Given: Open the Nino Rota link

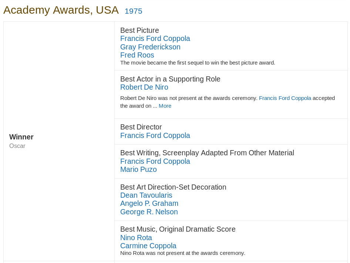Looking at the screenshot, I should pos(136,238).
